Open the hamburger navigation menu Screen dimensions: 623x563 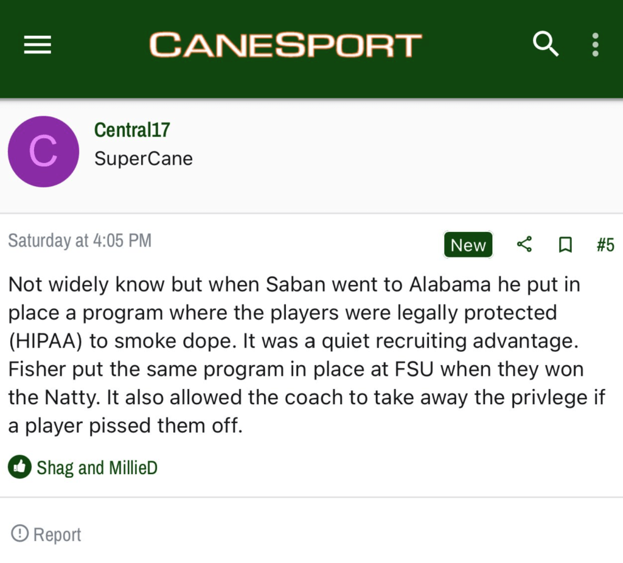click(37, 45)
